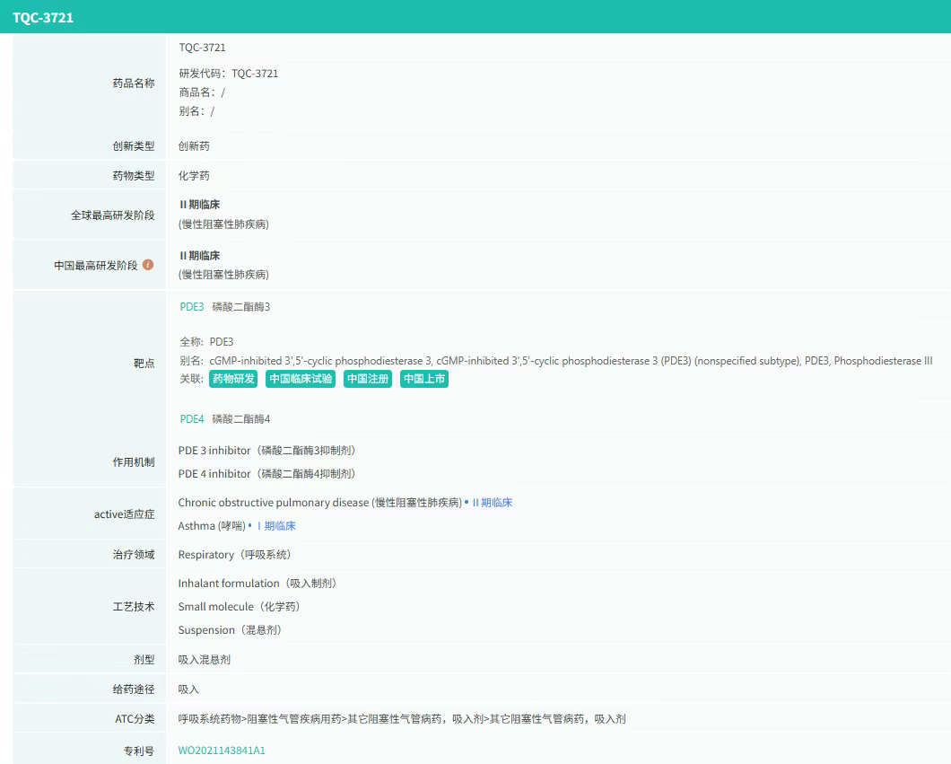Click the 药品名称 row label
This screenshot has width=951, height=764.
pos(133,83)
